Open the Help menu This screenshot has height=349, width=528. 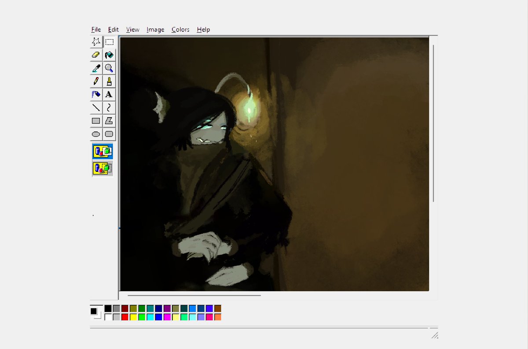click(203, 30)
